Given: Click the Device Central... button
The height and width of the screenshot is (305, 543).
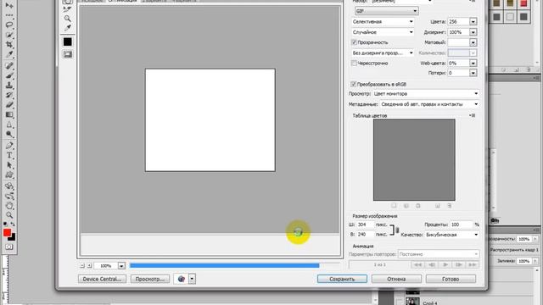Looking at the screenshot, I should click(x=102, y=279).
